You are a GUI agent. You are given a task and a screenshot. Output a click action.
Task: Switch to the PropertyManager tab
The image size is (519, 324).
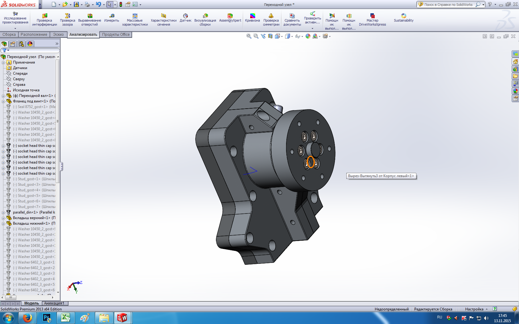[13, 44]
